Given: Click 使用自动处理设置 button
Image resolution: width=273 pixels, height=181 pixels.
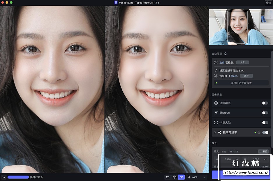Looking at the screenshot, I should pos(241,83).
